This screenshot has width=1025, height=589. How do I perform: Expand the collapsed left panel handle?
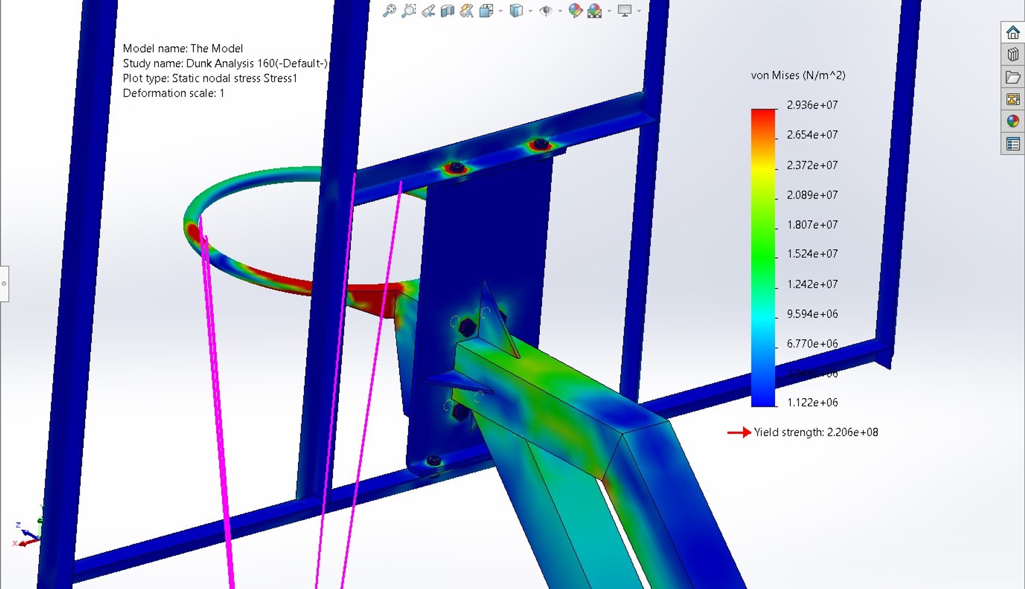(x=4, y=284)
